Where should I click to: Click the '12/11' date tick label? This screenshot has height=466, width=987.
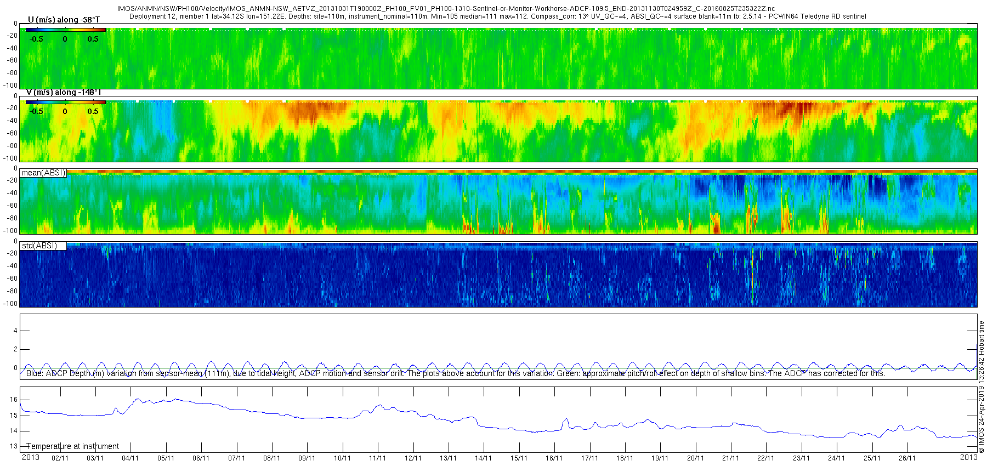point(413,458)
